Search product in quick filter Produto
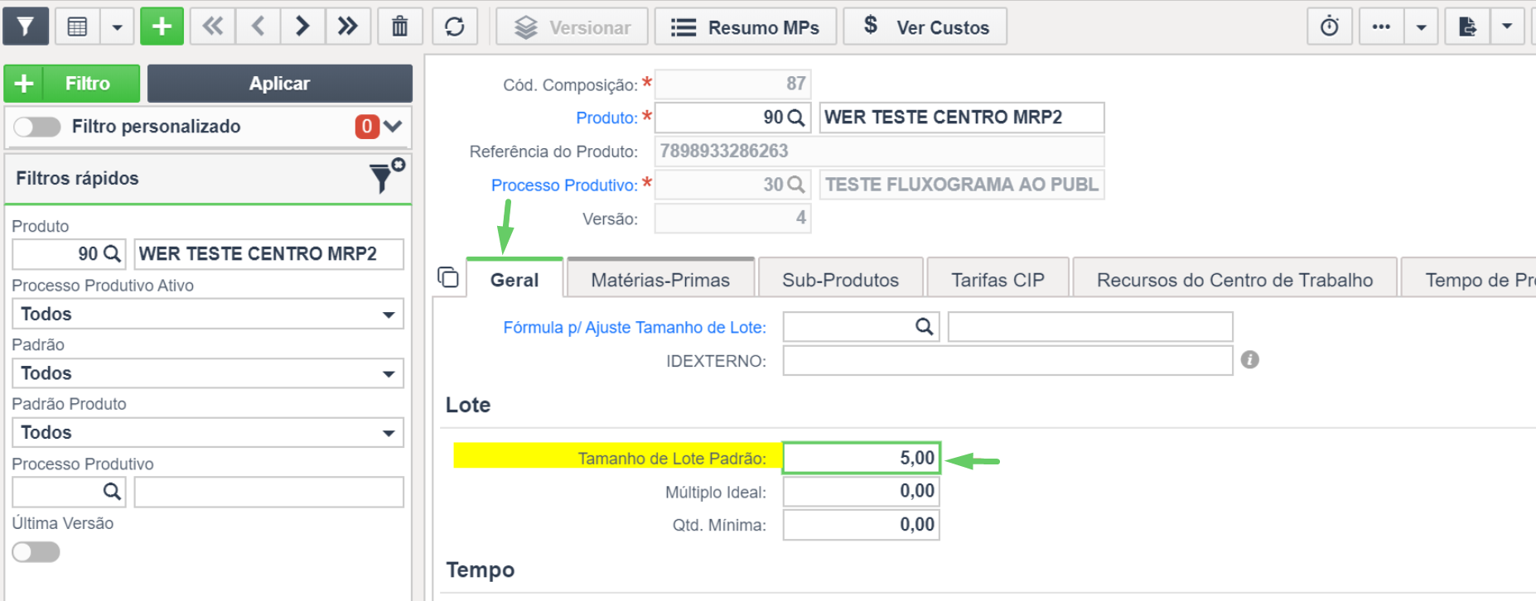This screenshot has height=601, width=1536. tap(112, 254)
